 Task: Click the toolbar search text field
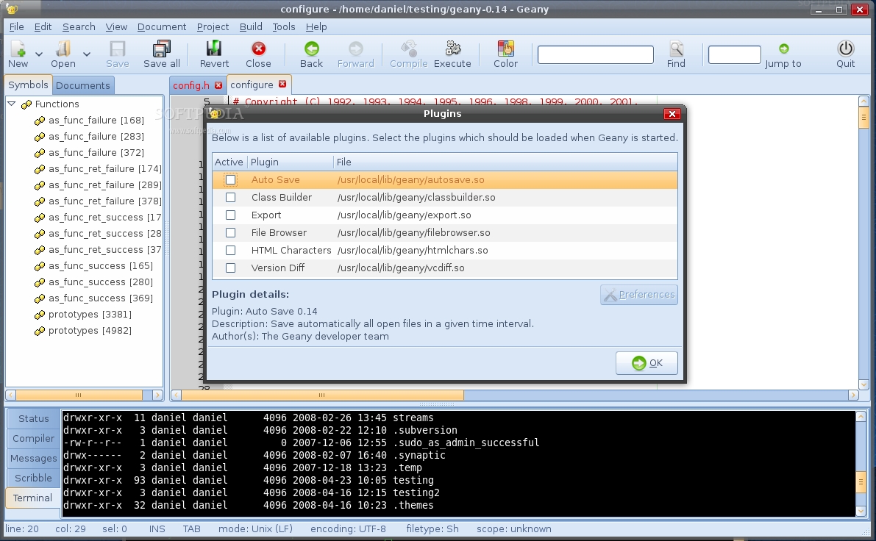(596, 54)
